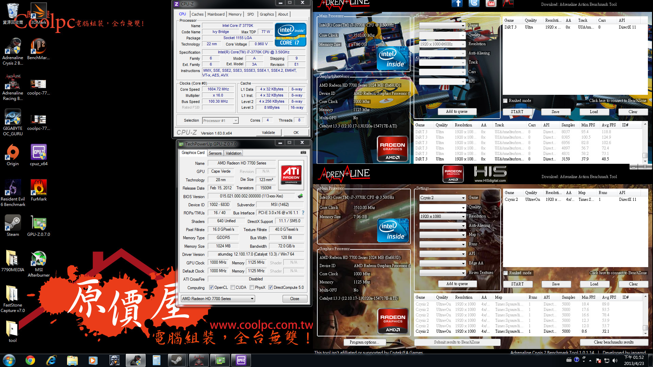Screen dimensions: 653x367
Task: Enable Ranked mode in Crysis 2 tool
Action: tap(506, 273)
